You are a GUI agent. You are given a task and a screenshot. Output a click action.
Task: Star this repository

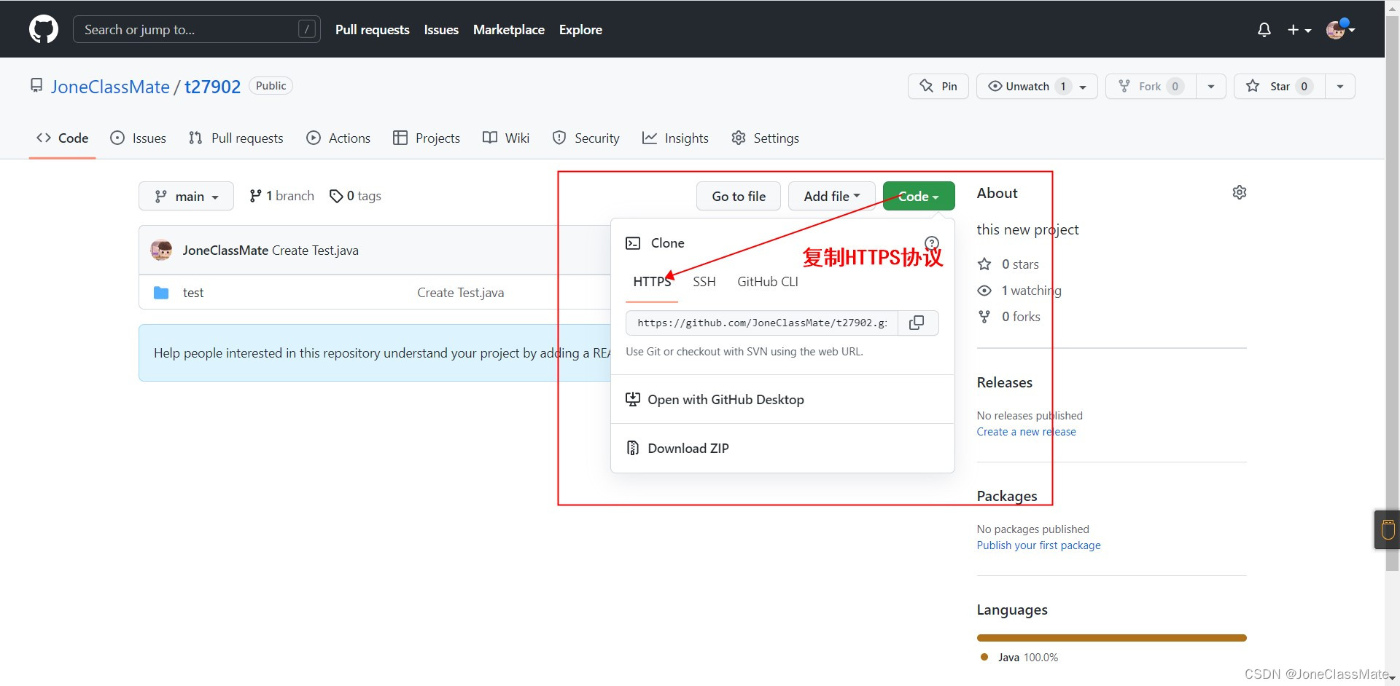click(x=1280, y=86)
